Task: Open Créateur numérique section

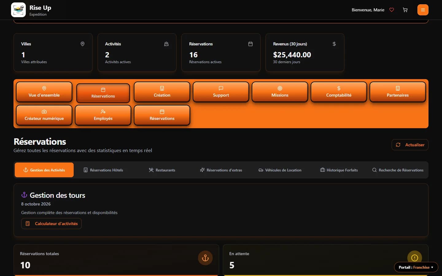Action: click(x=44, y=115)
